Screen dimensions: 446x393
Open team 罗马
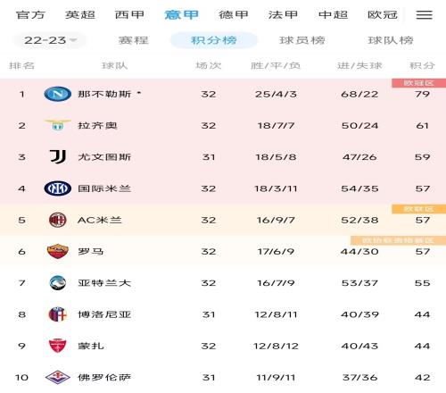91,251
